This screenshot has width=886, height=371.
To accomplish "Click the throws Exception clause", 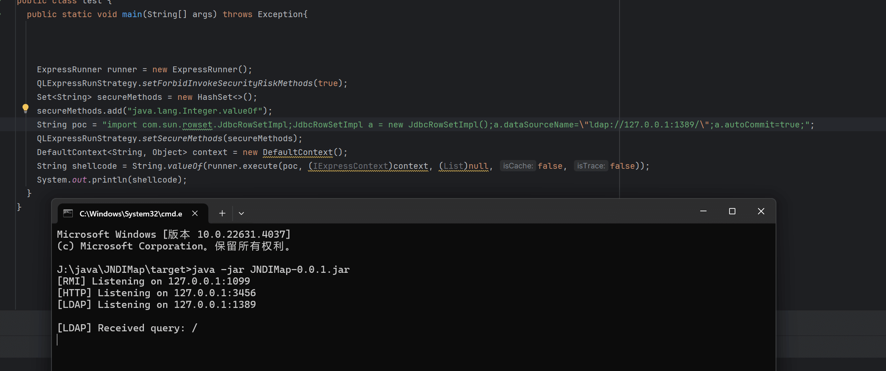I will point(263,14).
